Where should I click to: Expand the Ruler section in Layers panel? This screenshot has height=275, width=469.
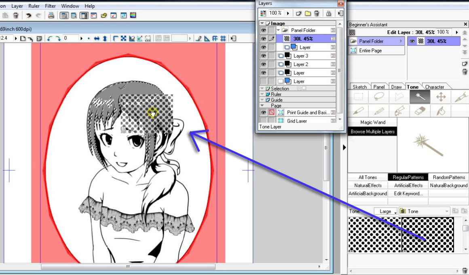[262, 94]
